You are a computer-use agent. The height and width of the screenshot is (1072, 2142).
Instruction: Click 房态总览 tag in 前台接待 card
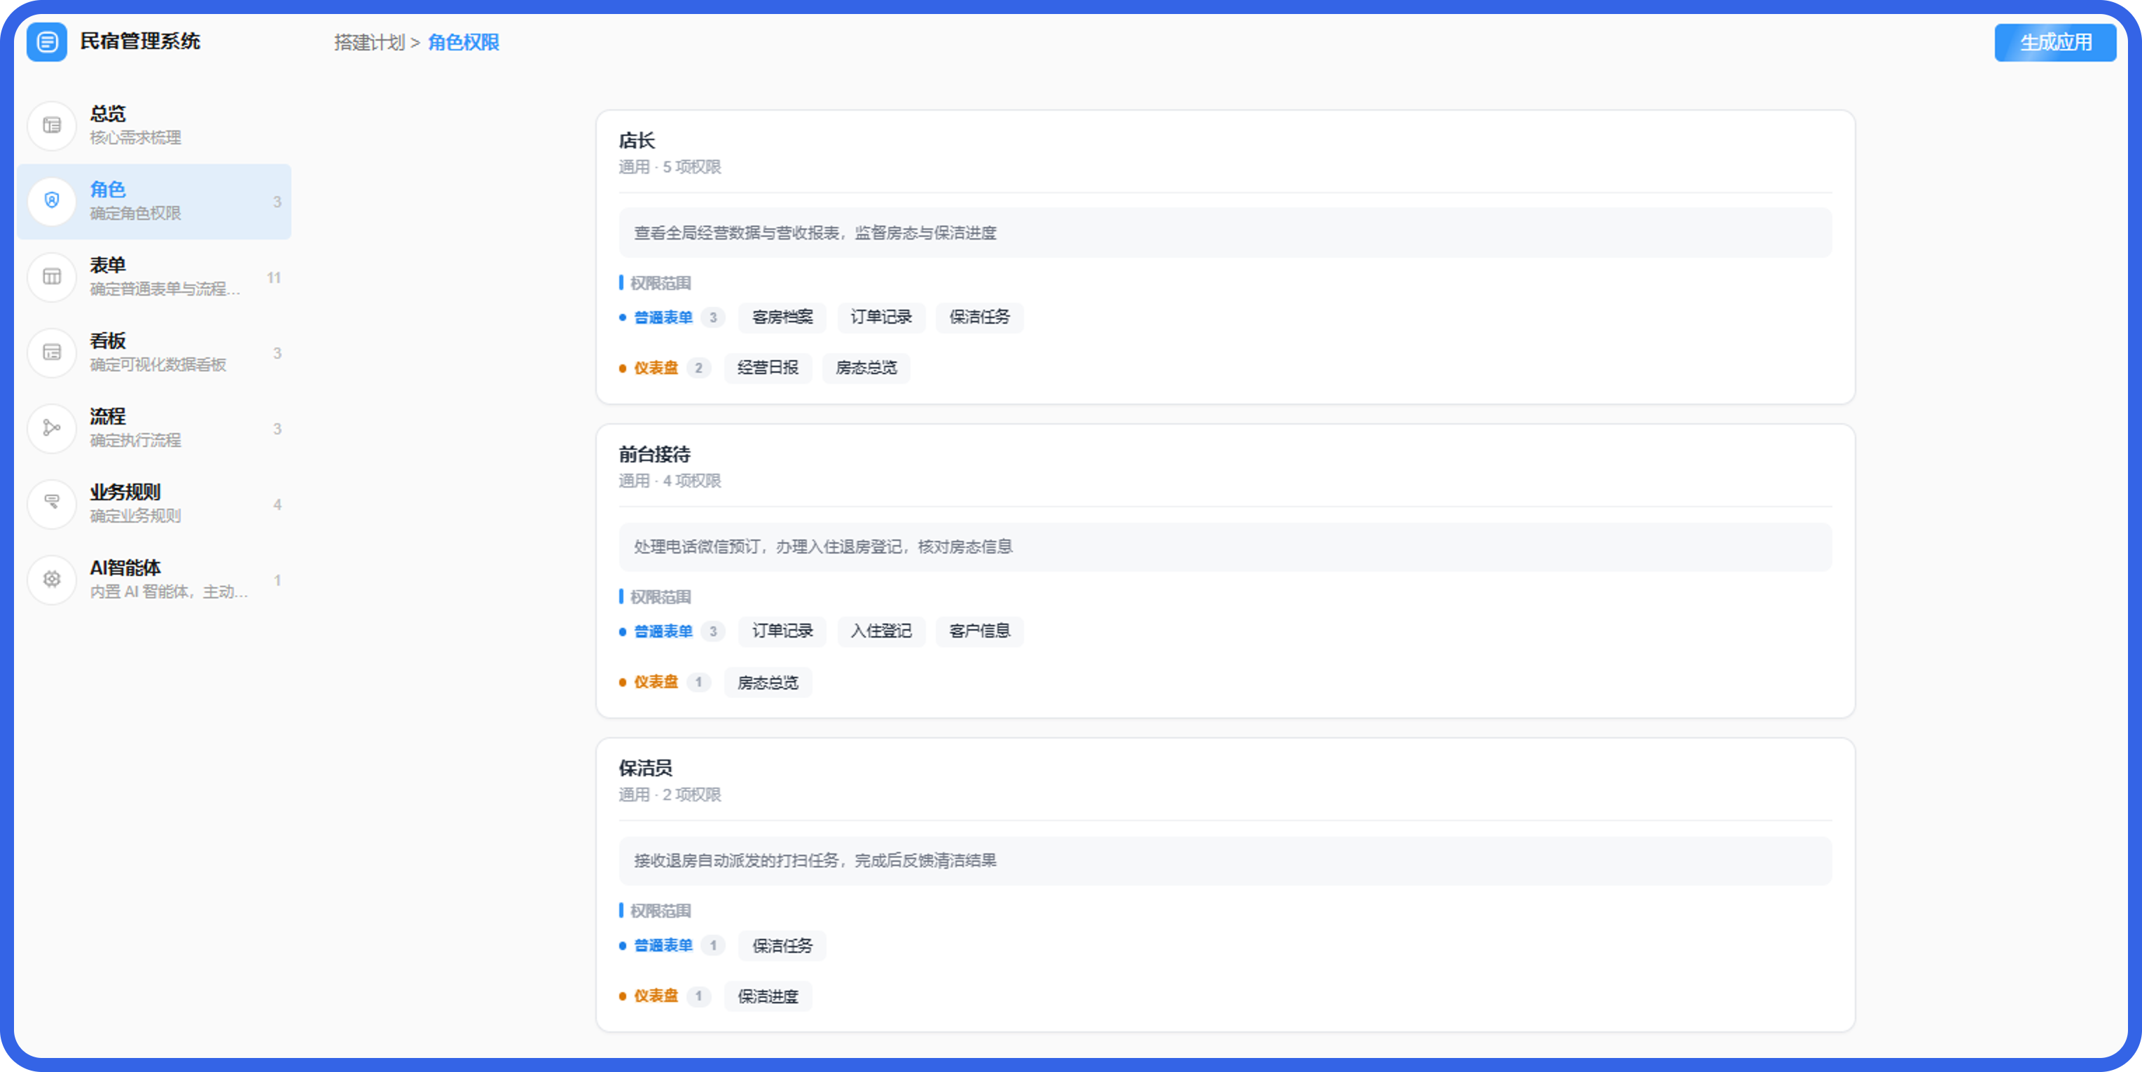[x=768, y=682]
